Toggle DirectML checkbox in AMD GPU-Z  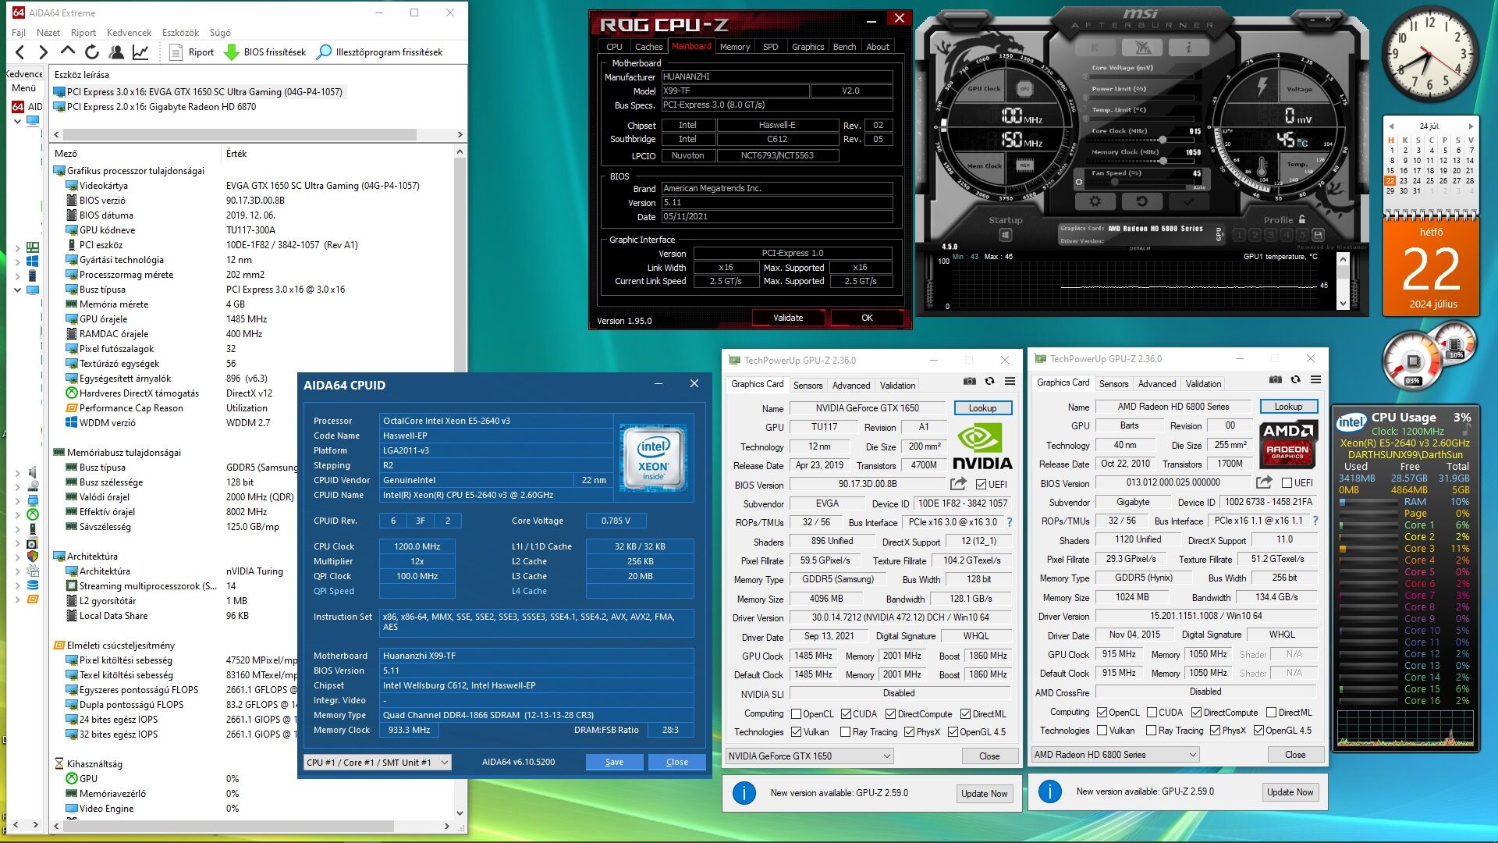1272,713
